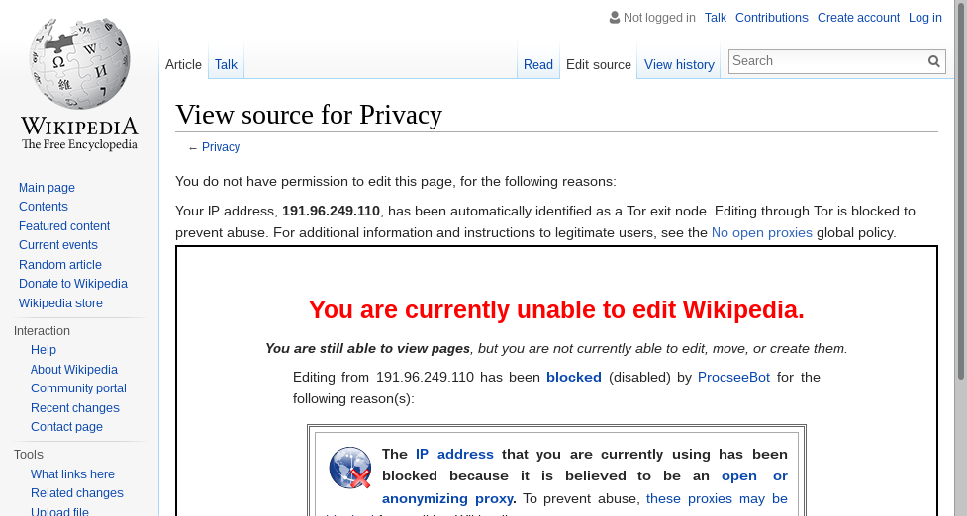Click Recent changes in sidebar

[74, 408]
